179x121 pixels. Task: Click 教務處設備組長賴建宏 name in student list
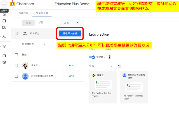click(42, 76)
